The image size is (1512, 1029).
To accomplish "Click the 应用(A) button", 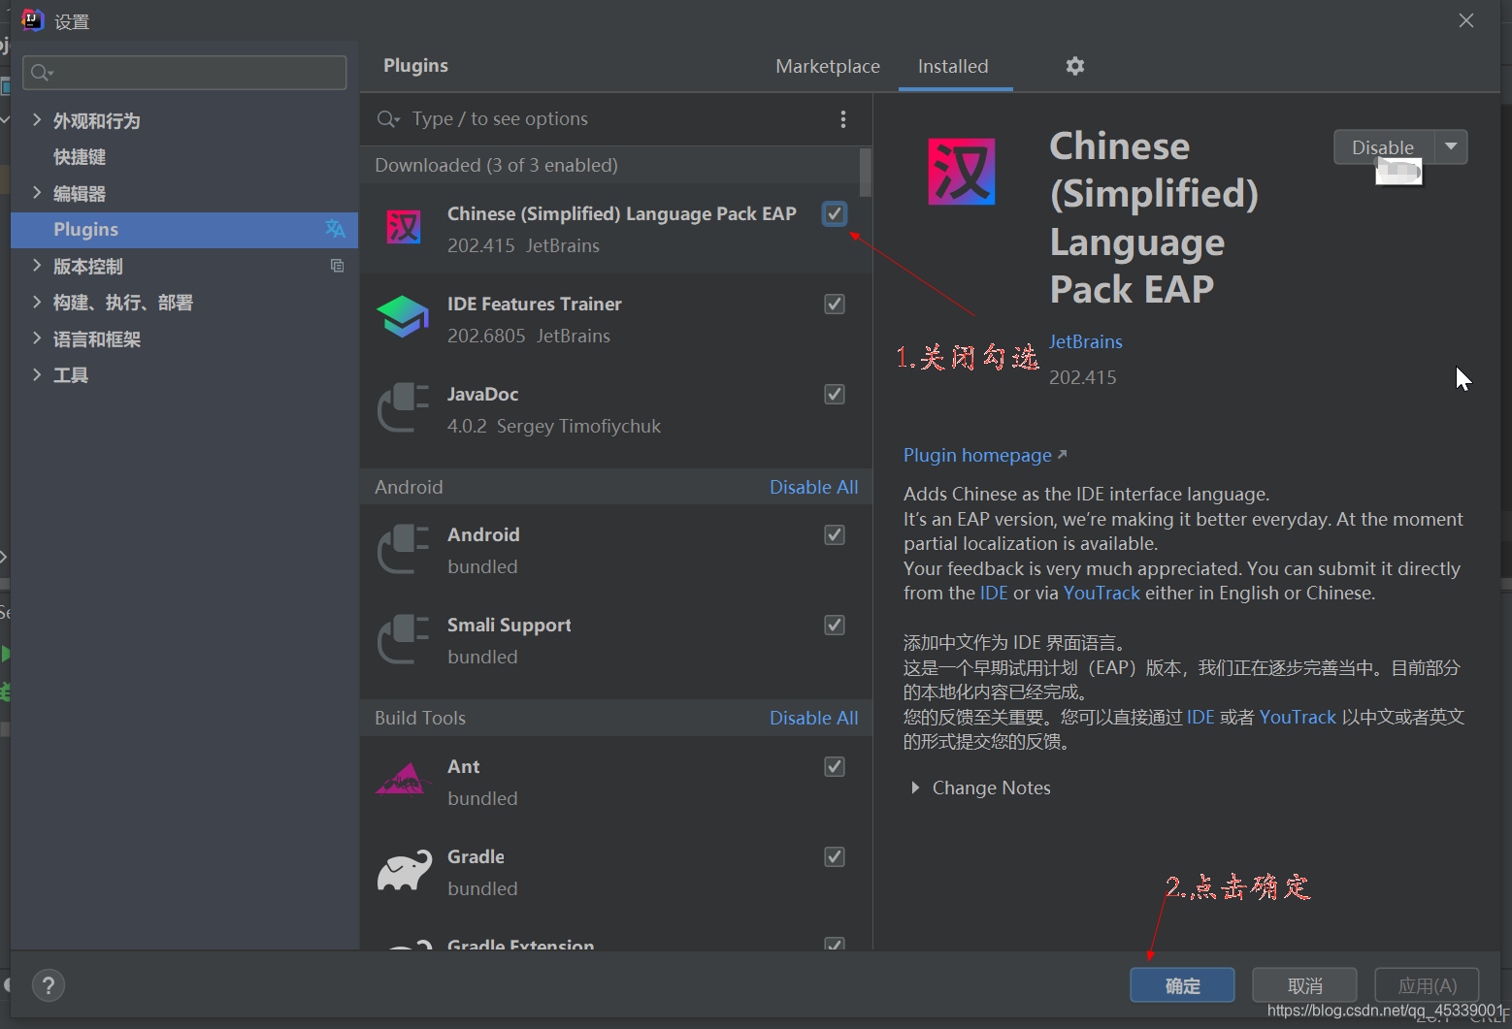I will (1427, 985).
